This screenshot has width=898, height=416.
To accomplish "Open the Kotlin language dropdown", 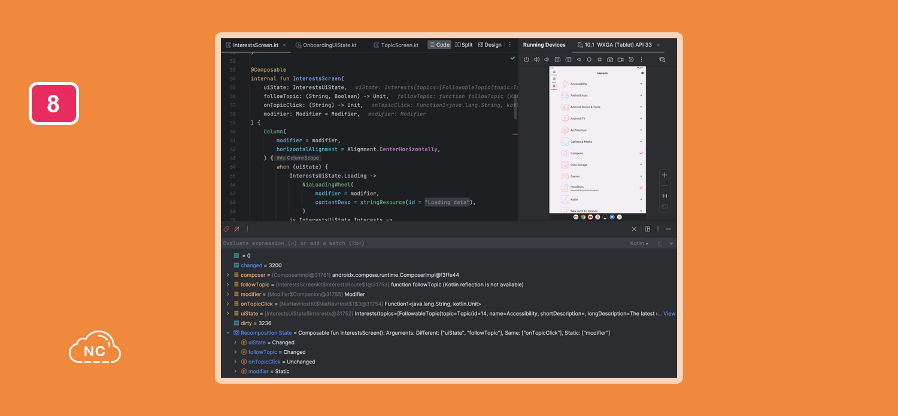I will 639,243.
